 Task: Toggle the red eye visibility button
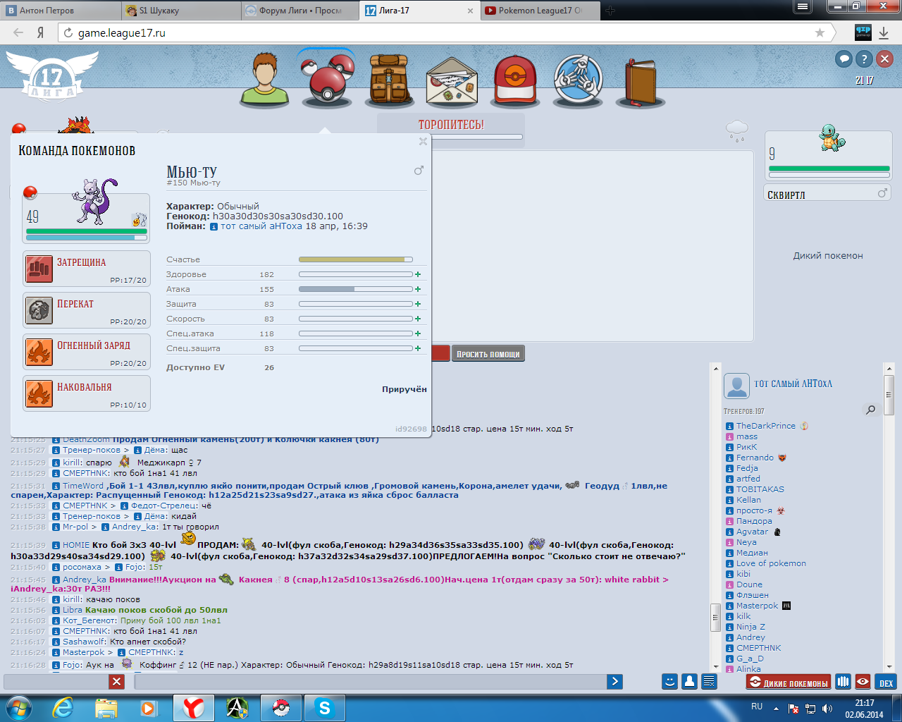pos(863,682)
